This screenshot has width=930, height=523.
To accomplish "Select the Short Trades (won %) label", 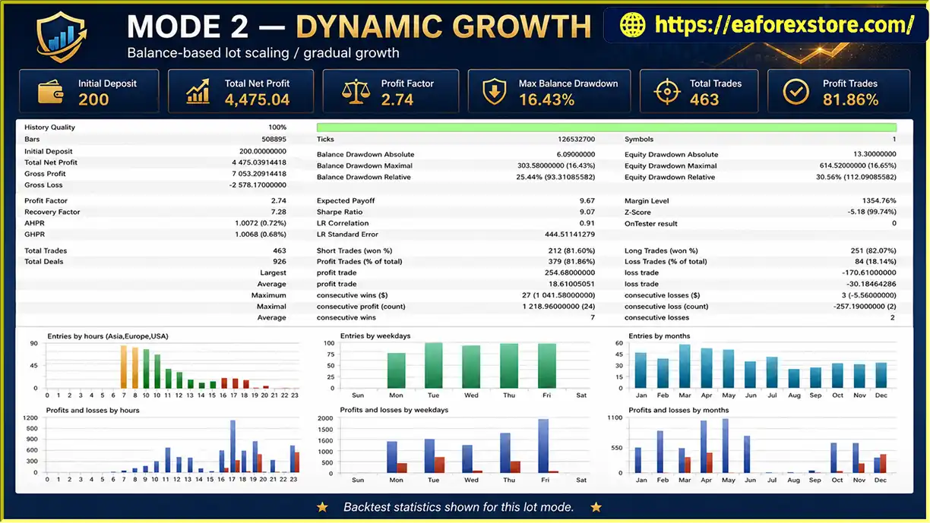I will click(354, 251).
